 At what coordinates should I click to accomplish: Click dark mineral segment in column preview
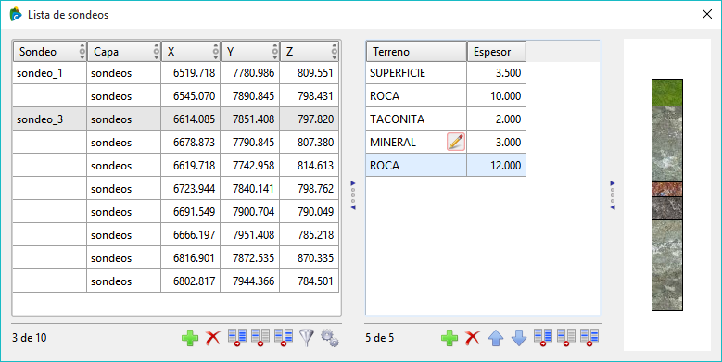coord(667,208)
